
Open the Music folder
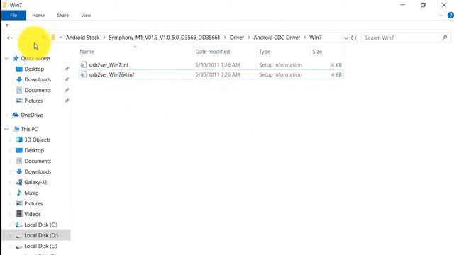(x=31, y=193)
